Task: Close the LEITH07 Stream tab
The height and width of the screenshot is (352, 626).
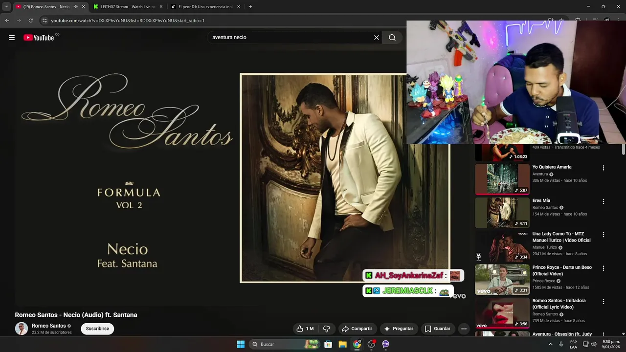Action: click(x=161, y=7)
